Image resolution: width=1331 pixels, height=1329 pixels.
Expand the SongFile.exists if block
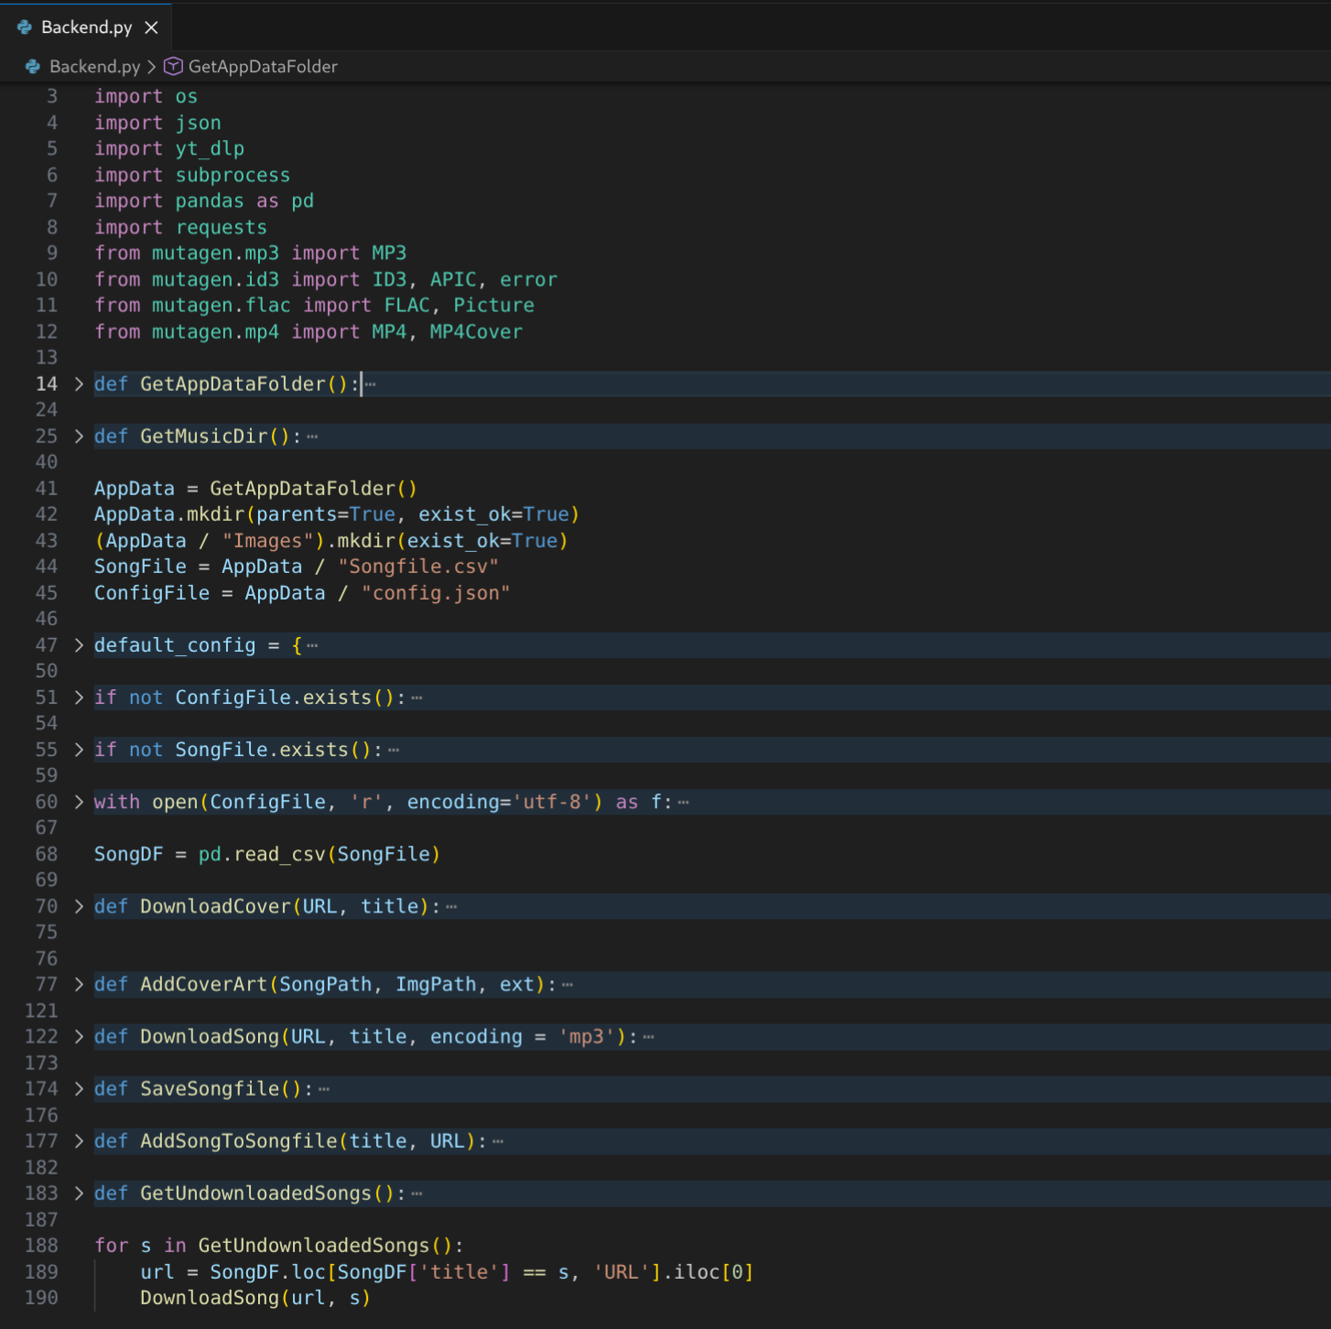[x=79, y=750]
